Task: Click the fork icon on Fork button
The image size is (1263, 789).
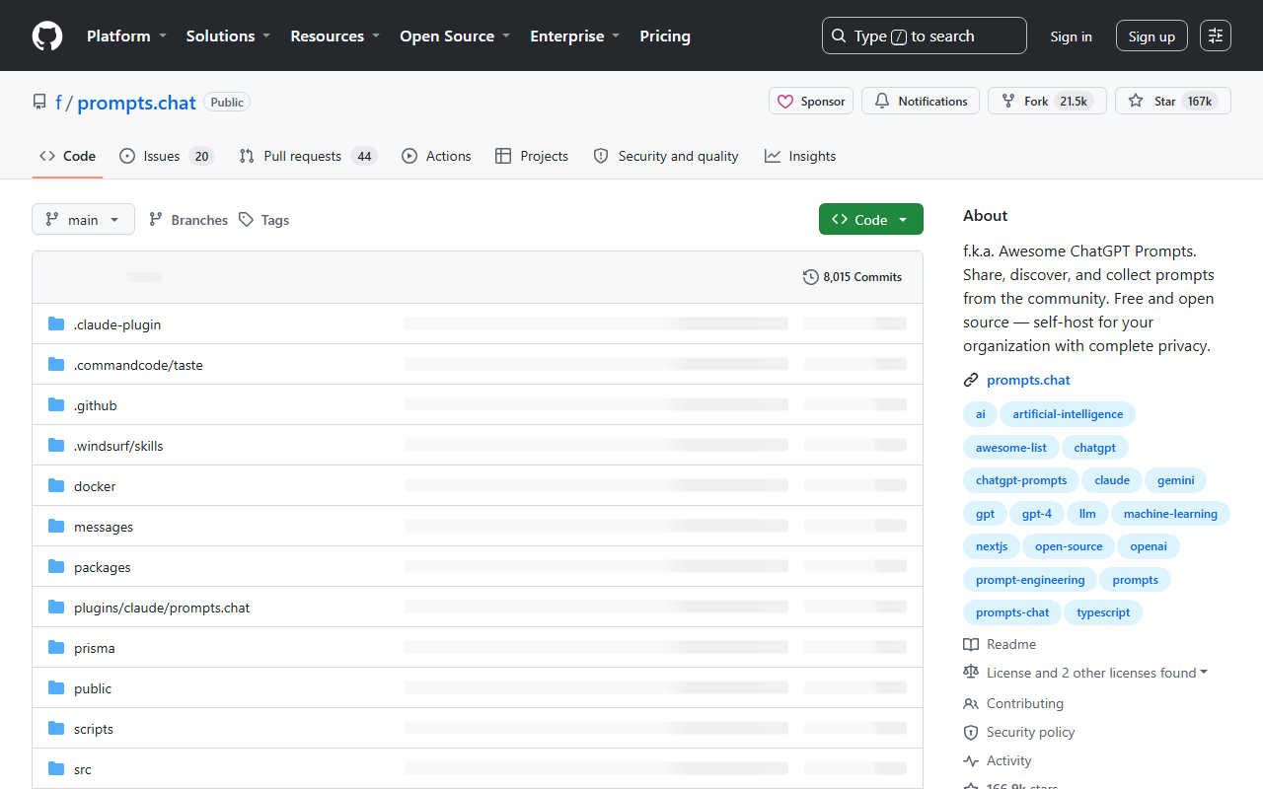Action: pyautogui.click(x=1008, y=102)
